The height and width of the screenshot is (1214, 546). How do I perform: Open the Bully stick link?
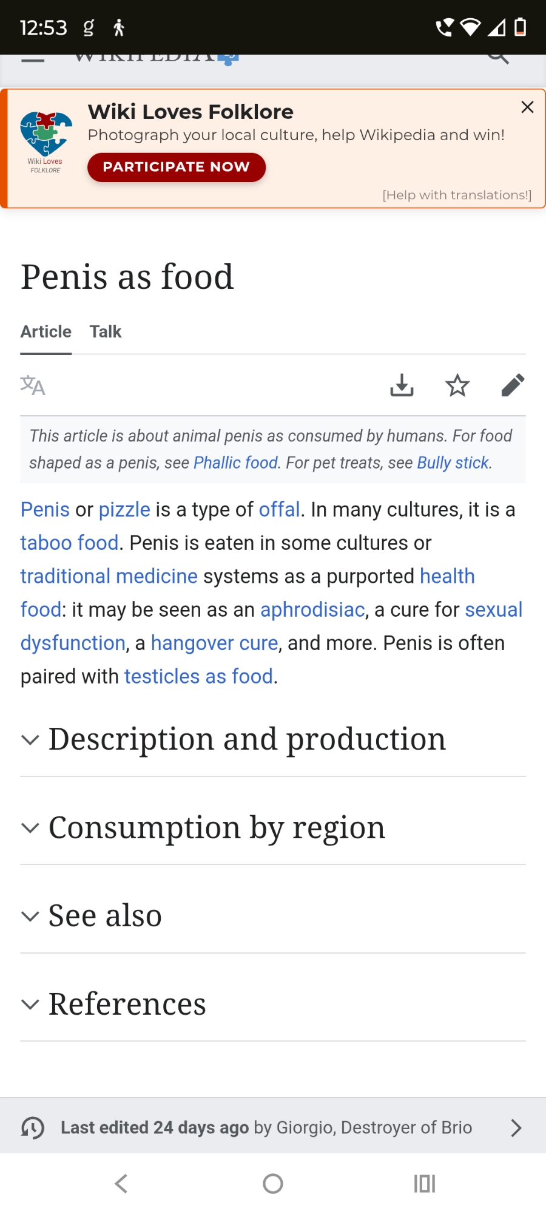[x=453, y=463]
